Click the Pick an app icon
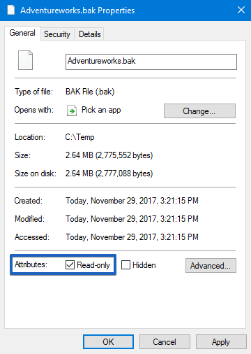 (72, 111)
